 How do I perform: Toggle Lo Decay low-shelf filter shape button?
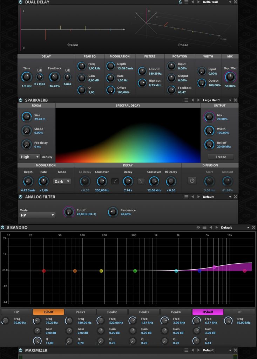pyautogui.click(x=115, y=181)
